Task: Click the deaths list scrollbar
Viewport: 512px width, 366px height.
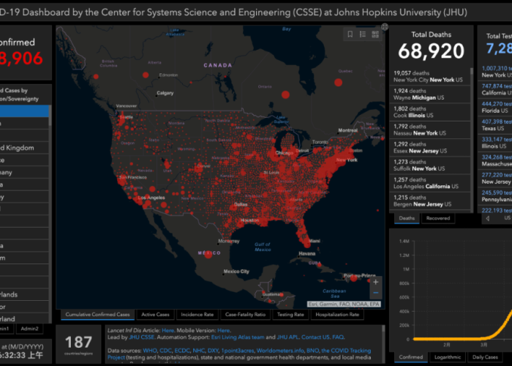Action: [472, 72]
